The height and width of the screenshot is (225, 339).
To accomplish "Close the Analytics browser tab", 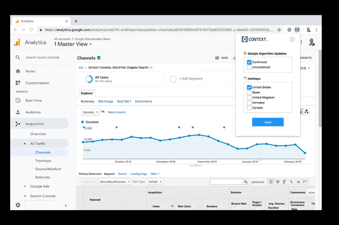I will click(x=67, y=21).
